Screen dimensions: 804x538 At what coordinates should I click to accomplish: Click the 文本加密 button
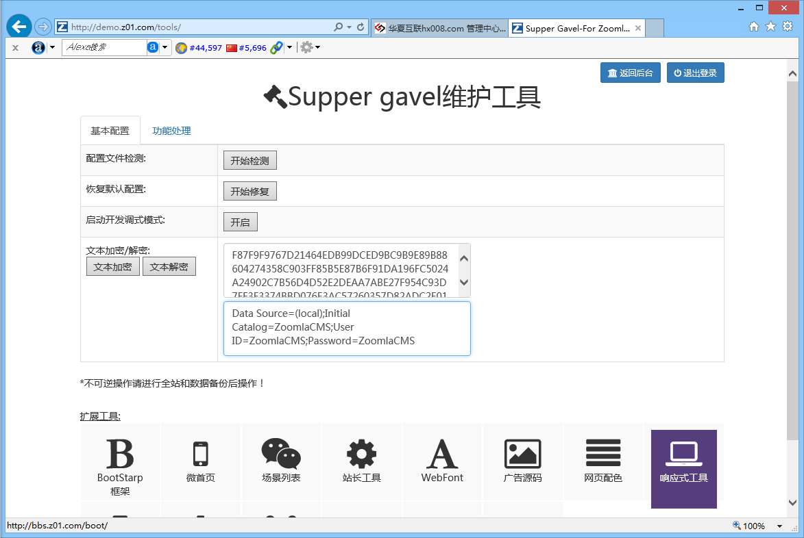(113, 267)
